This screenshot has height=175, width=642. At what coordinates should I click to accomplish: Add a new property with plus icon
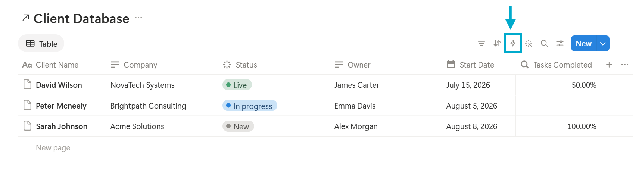609,65
